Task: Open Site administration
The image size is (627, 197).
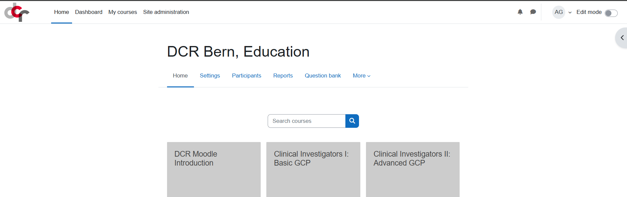Action: [166, 12]
